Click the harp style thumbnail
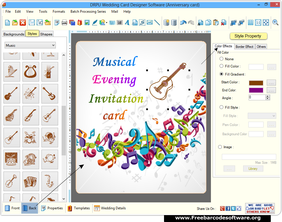 pos(12,72)
